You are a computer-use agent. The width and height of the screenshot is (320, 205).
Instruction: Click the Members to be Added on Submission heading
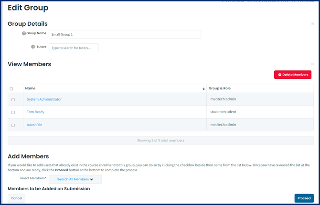click(49, 188)
